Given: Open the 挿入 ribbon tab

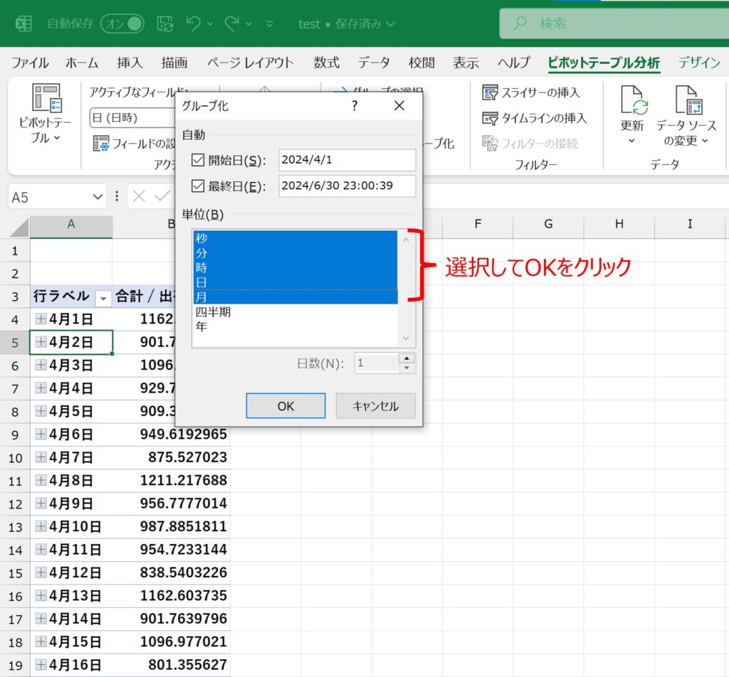Looking at the screenshot, I should [x=130, y=63].
